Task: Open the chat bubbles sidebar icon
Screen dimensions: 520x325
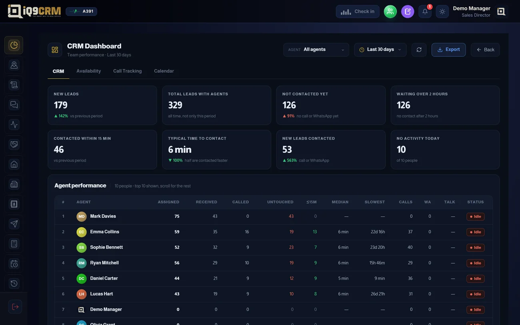Action: [x=14, y=105]
